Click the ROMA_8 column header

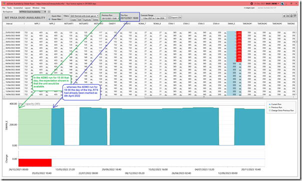pyautogui.click(x=157, y=23)
